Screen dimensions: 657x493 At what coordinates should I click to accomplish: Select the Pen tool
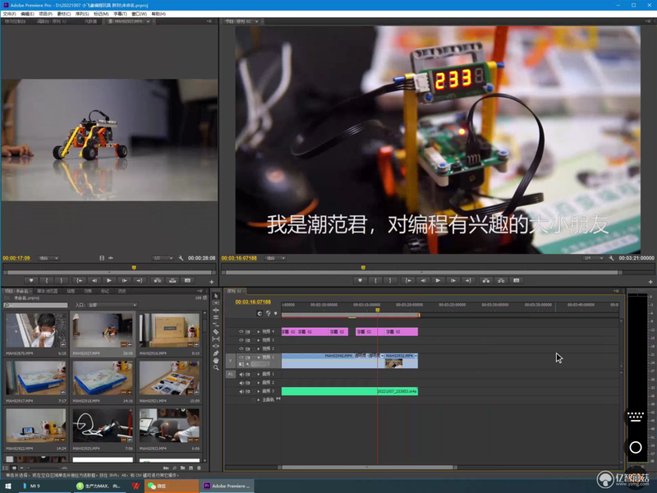click(x=216, y=353)
